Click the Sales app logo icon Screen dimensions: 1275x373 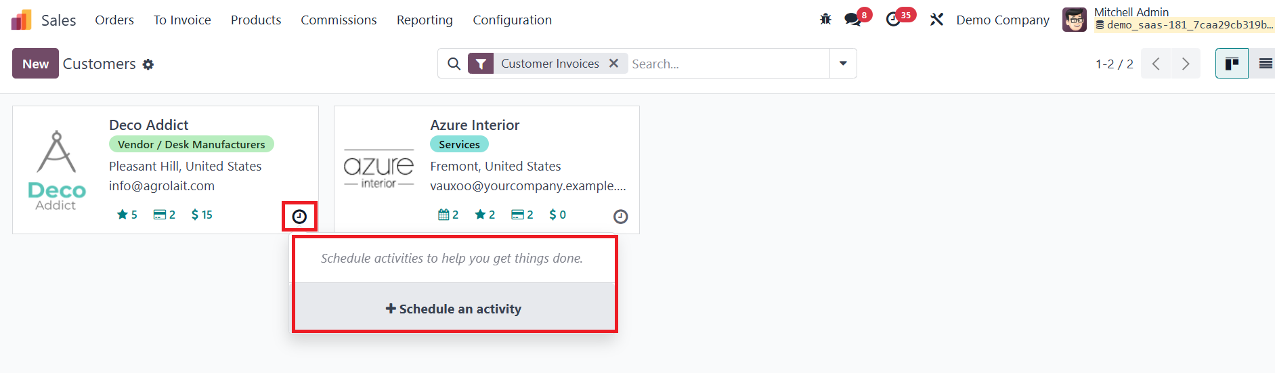(22, 20)
